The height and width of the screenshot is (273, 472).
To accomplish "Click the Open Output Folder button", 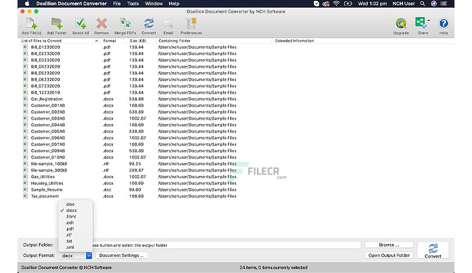I will pyautogui.click(x=389, y=256).
